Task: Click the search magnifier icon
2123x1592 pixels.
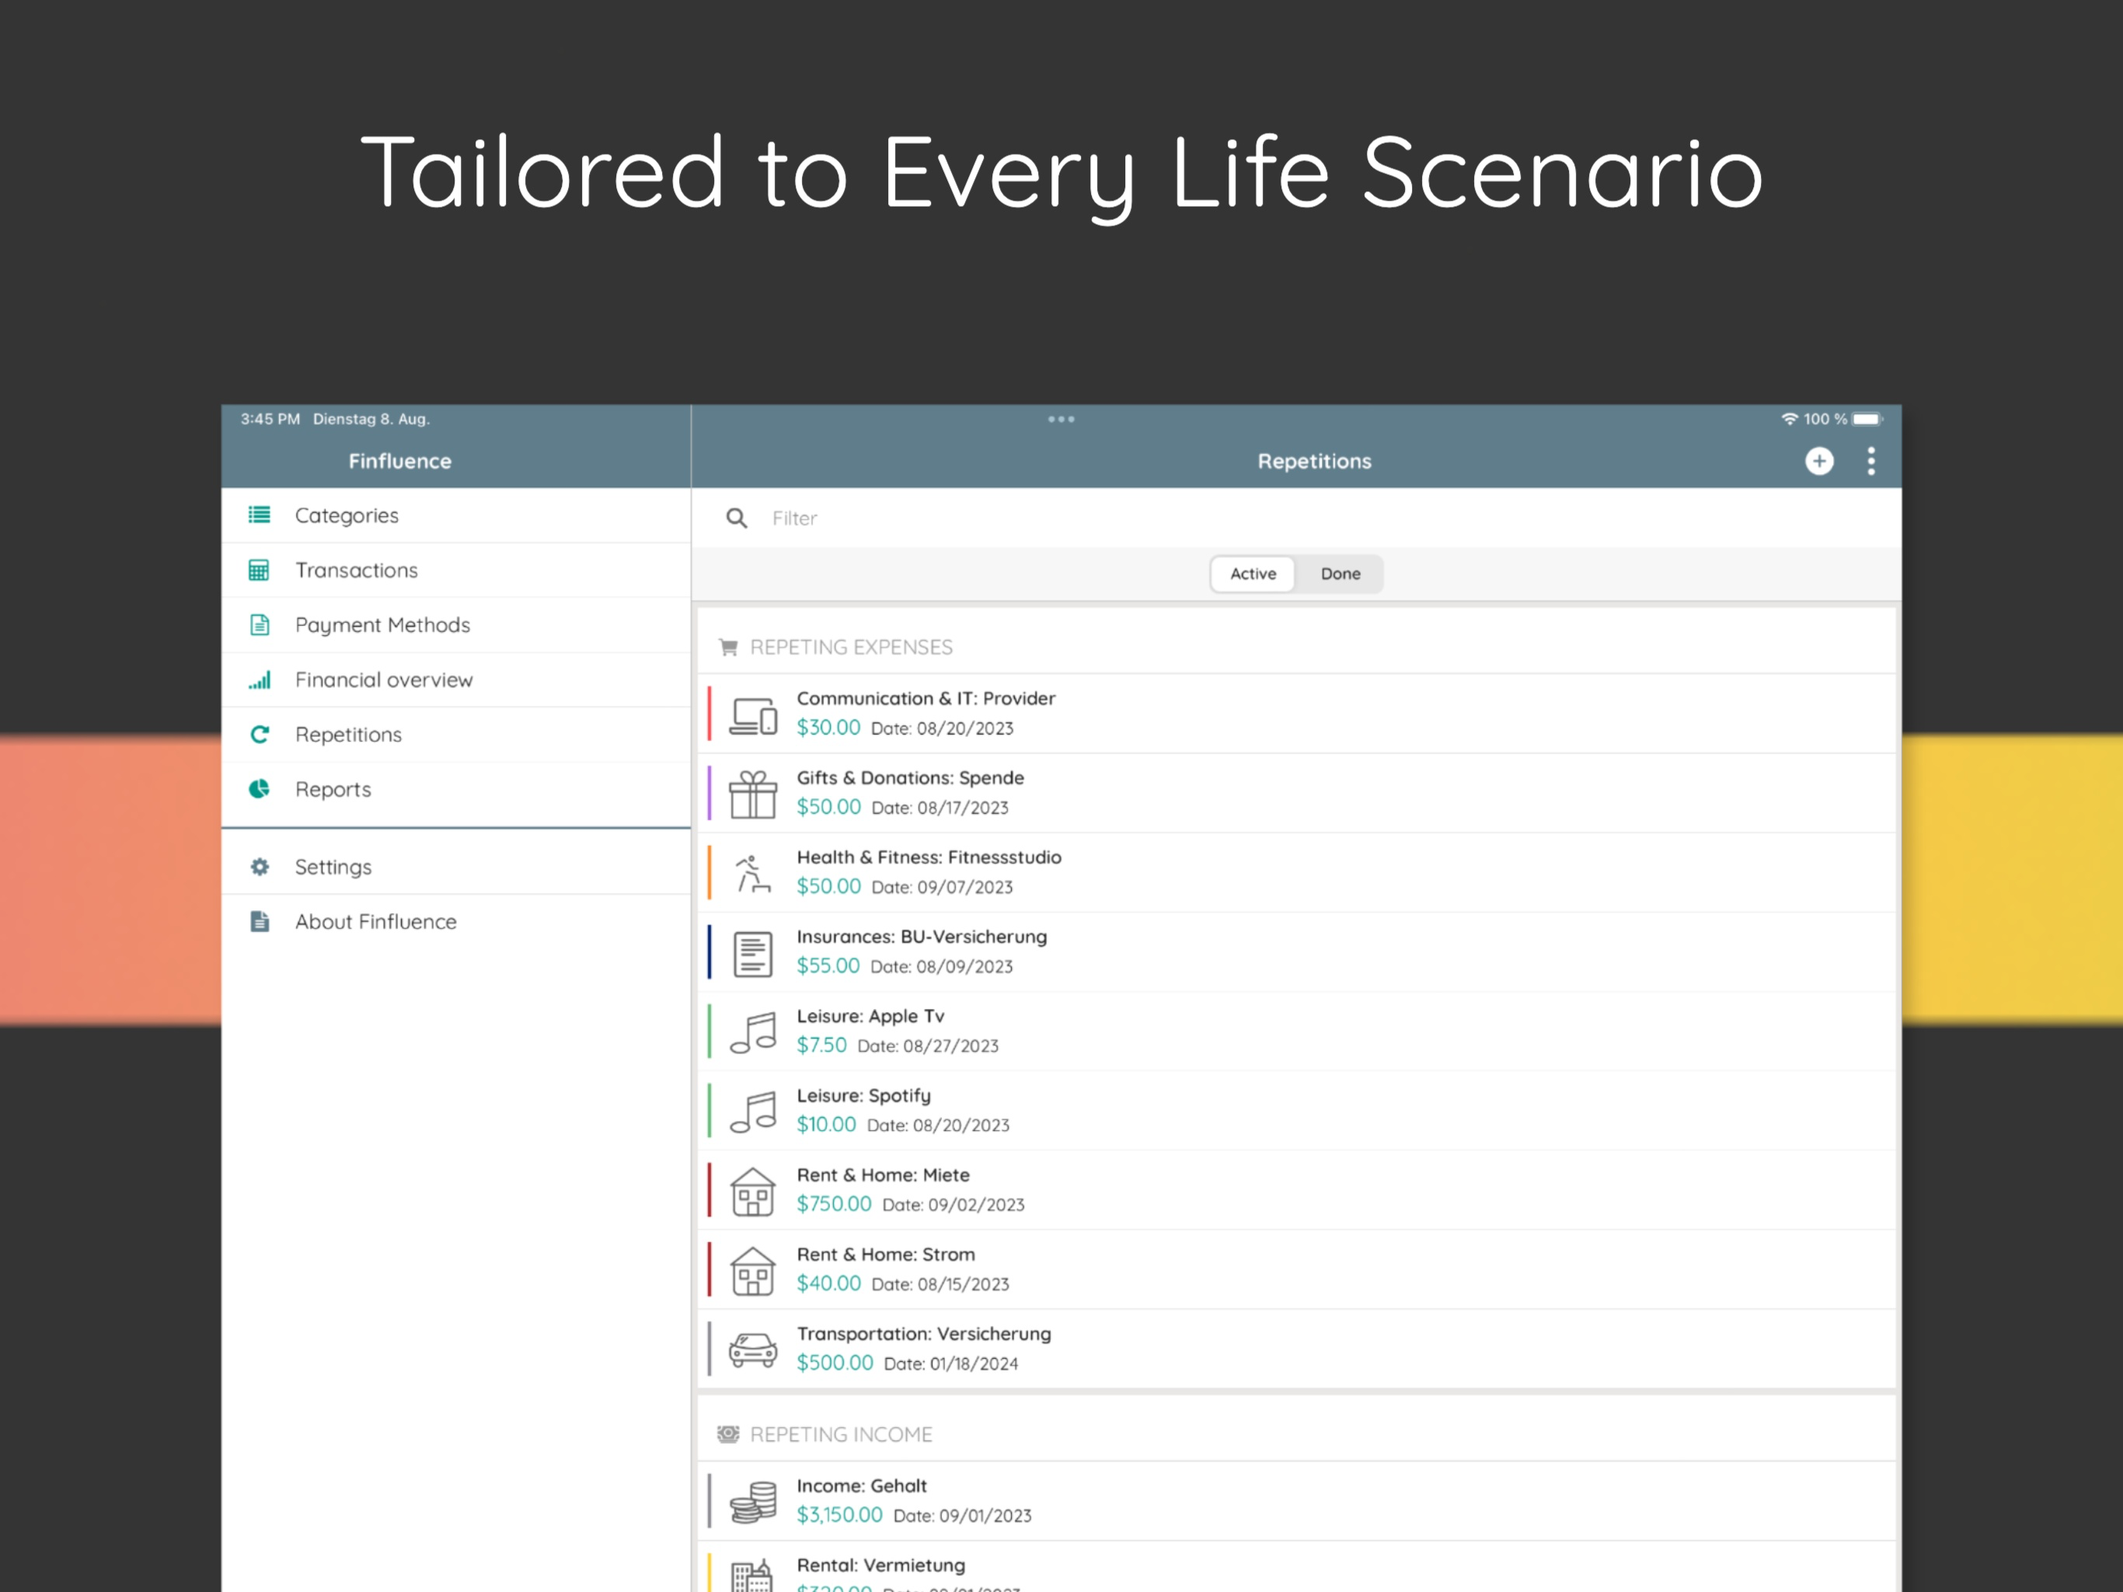Action: pyautogui.click(x=736, y=518)
